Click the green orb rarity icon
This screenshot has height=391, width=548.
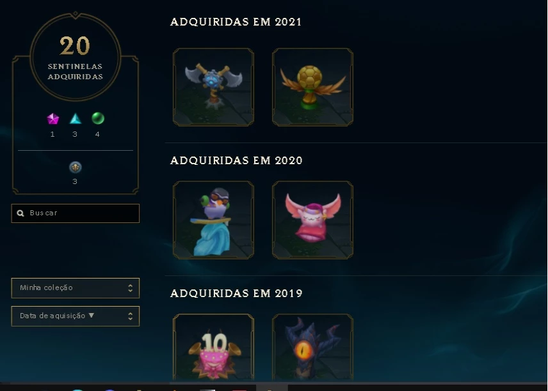(98, 119)
